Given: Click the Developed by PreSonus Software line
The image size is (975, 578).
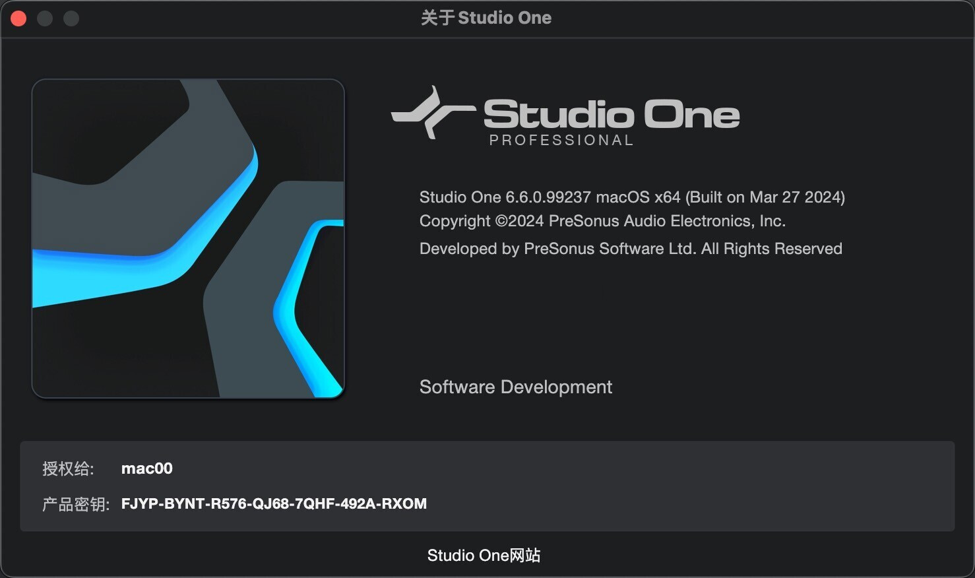Looking at the screenshot, I should tap(631, 249).
